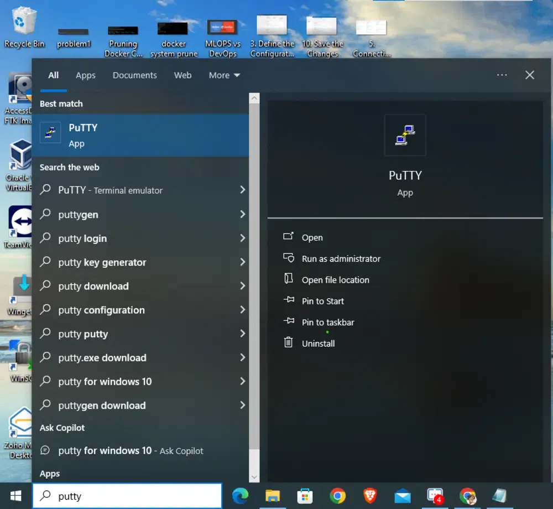Screen dimensions: 553x509
Task: Select 'MLOPS vs DevOps' desktop file
Action: tap(222, 39)
